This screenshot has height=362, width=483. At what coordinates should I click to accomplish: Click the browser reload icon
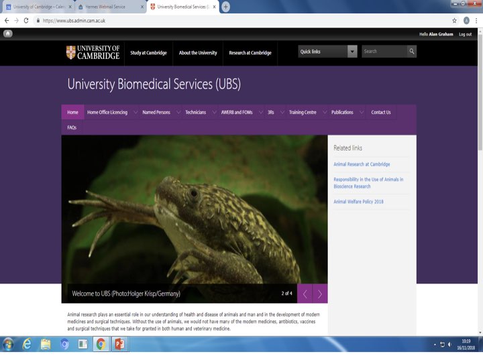point(26,21)
